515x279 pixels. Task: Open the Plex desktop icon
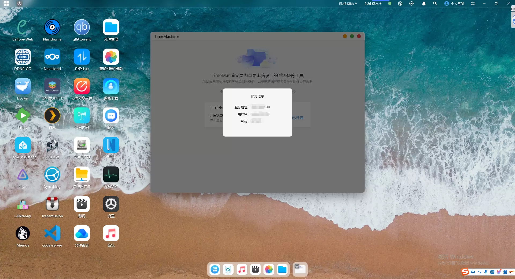tap(52, 116)
